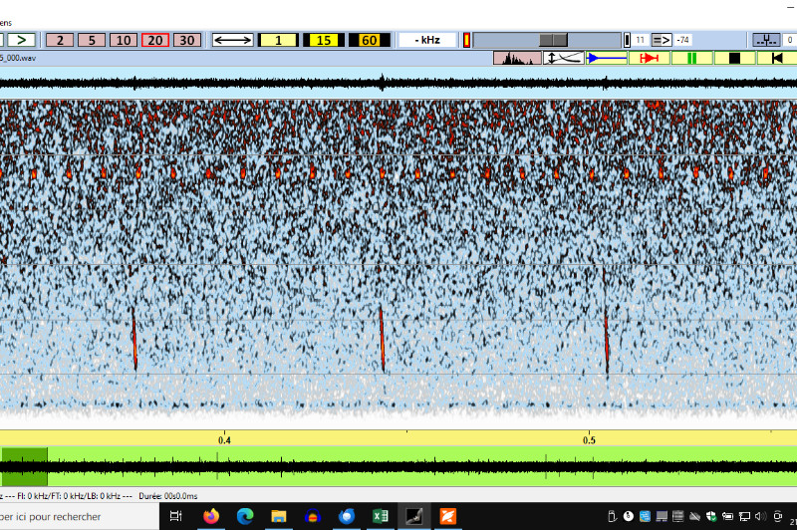This screenshot has width=797, height=530.
Task: Click the orange 60 time expansion button
Action: point(369,40)
